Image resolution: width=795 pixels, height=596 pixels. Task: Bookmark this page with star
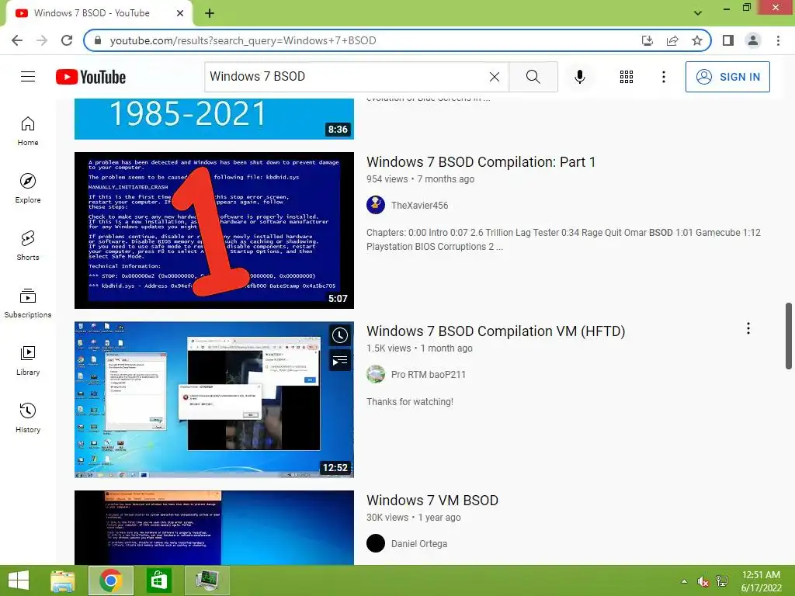point(697,40)
